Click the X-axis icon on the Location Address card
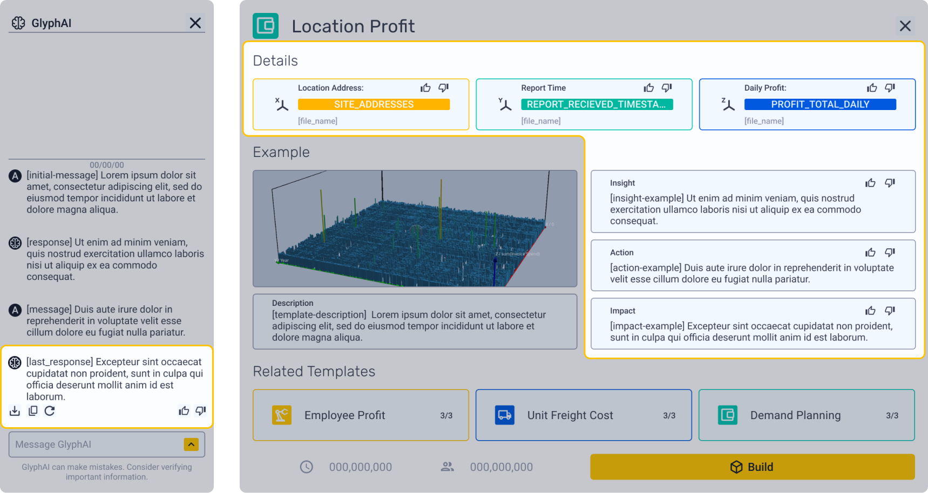 (281, 104)
